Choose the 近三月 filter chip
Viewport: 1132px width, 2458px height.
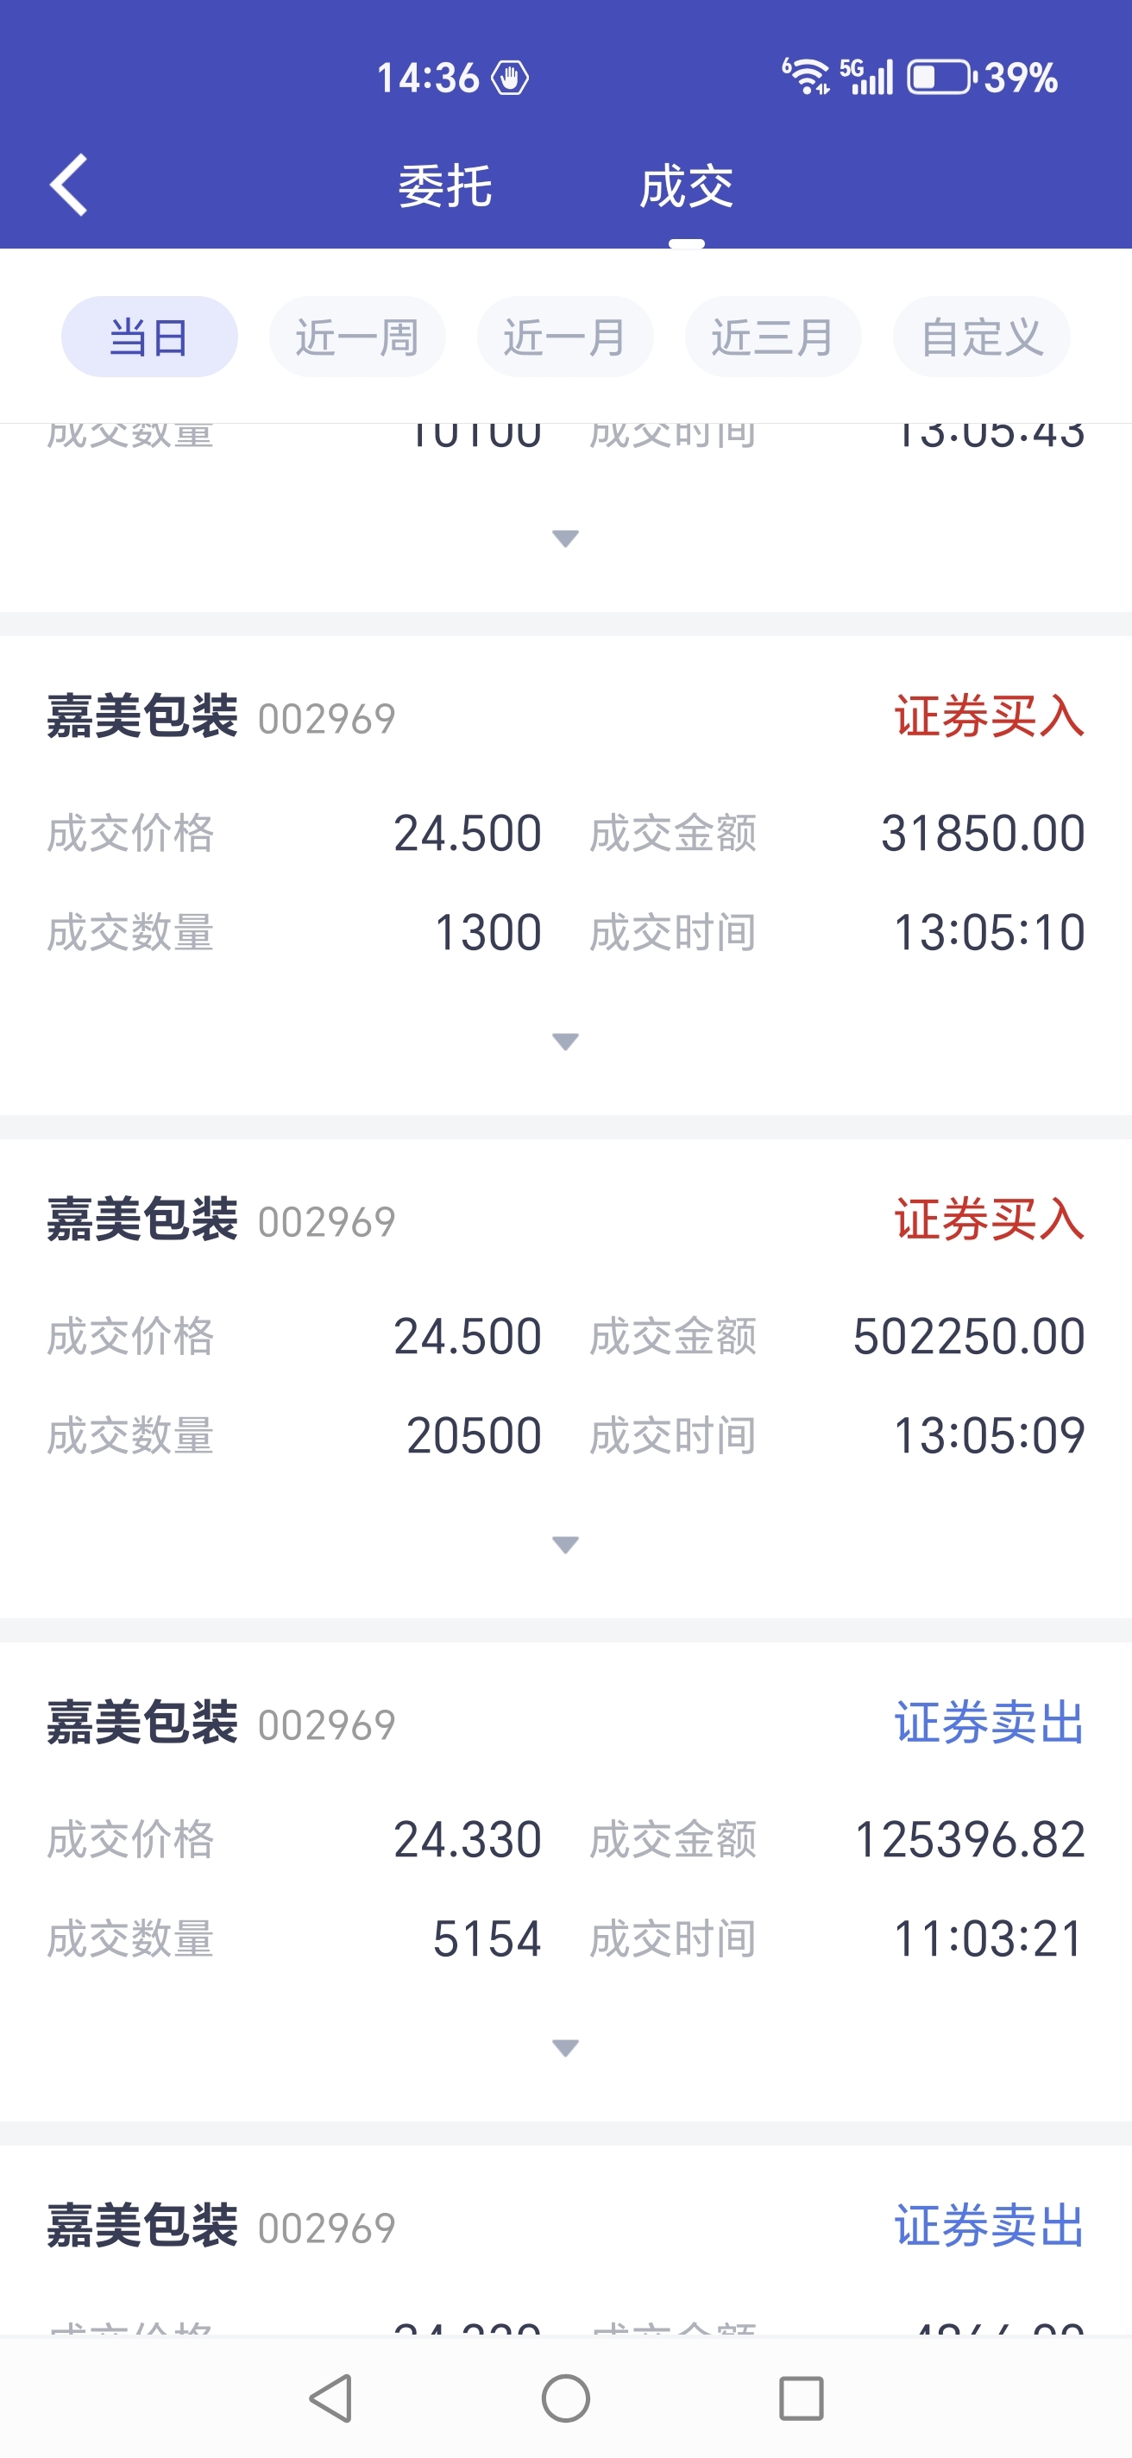tap(772, 337)
